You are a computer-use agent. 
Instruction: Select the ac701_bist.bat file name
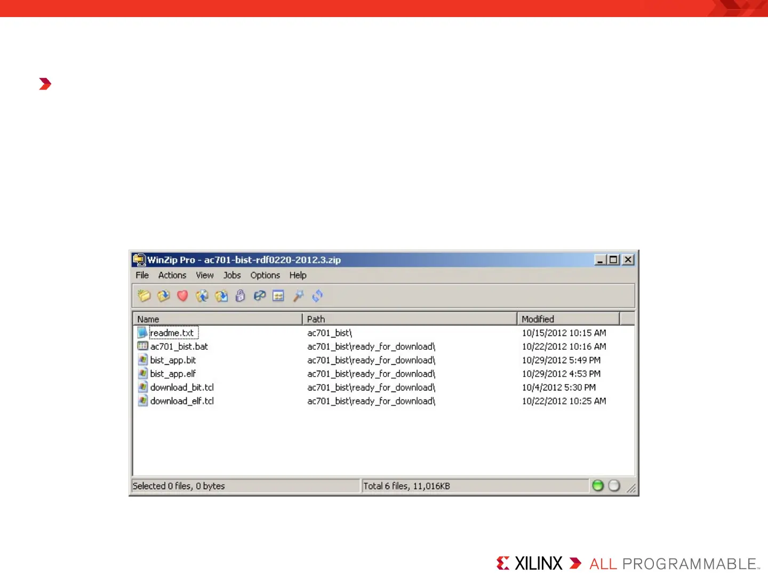tap(179, 346)
